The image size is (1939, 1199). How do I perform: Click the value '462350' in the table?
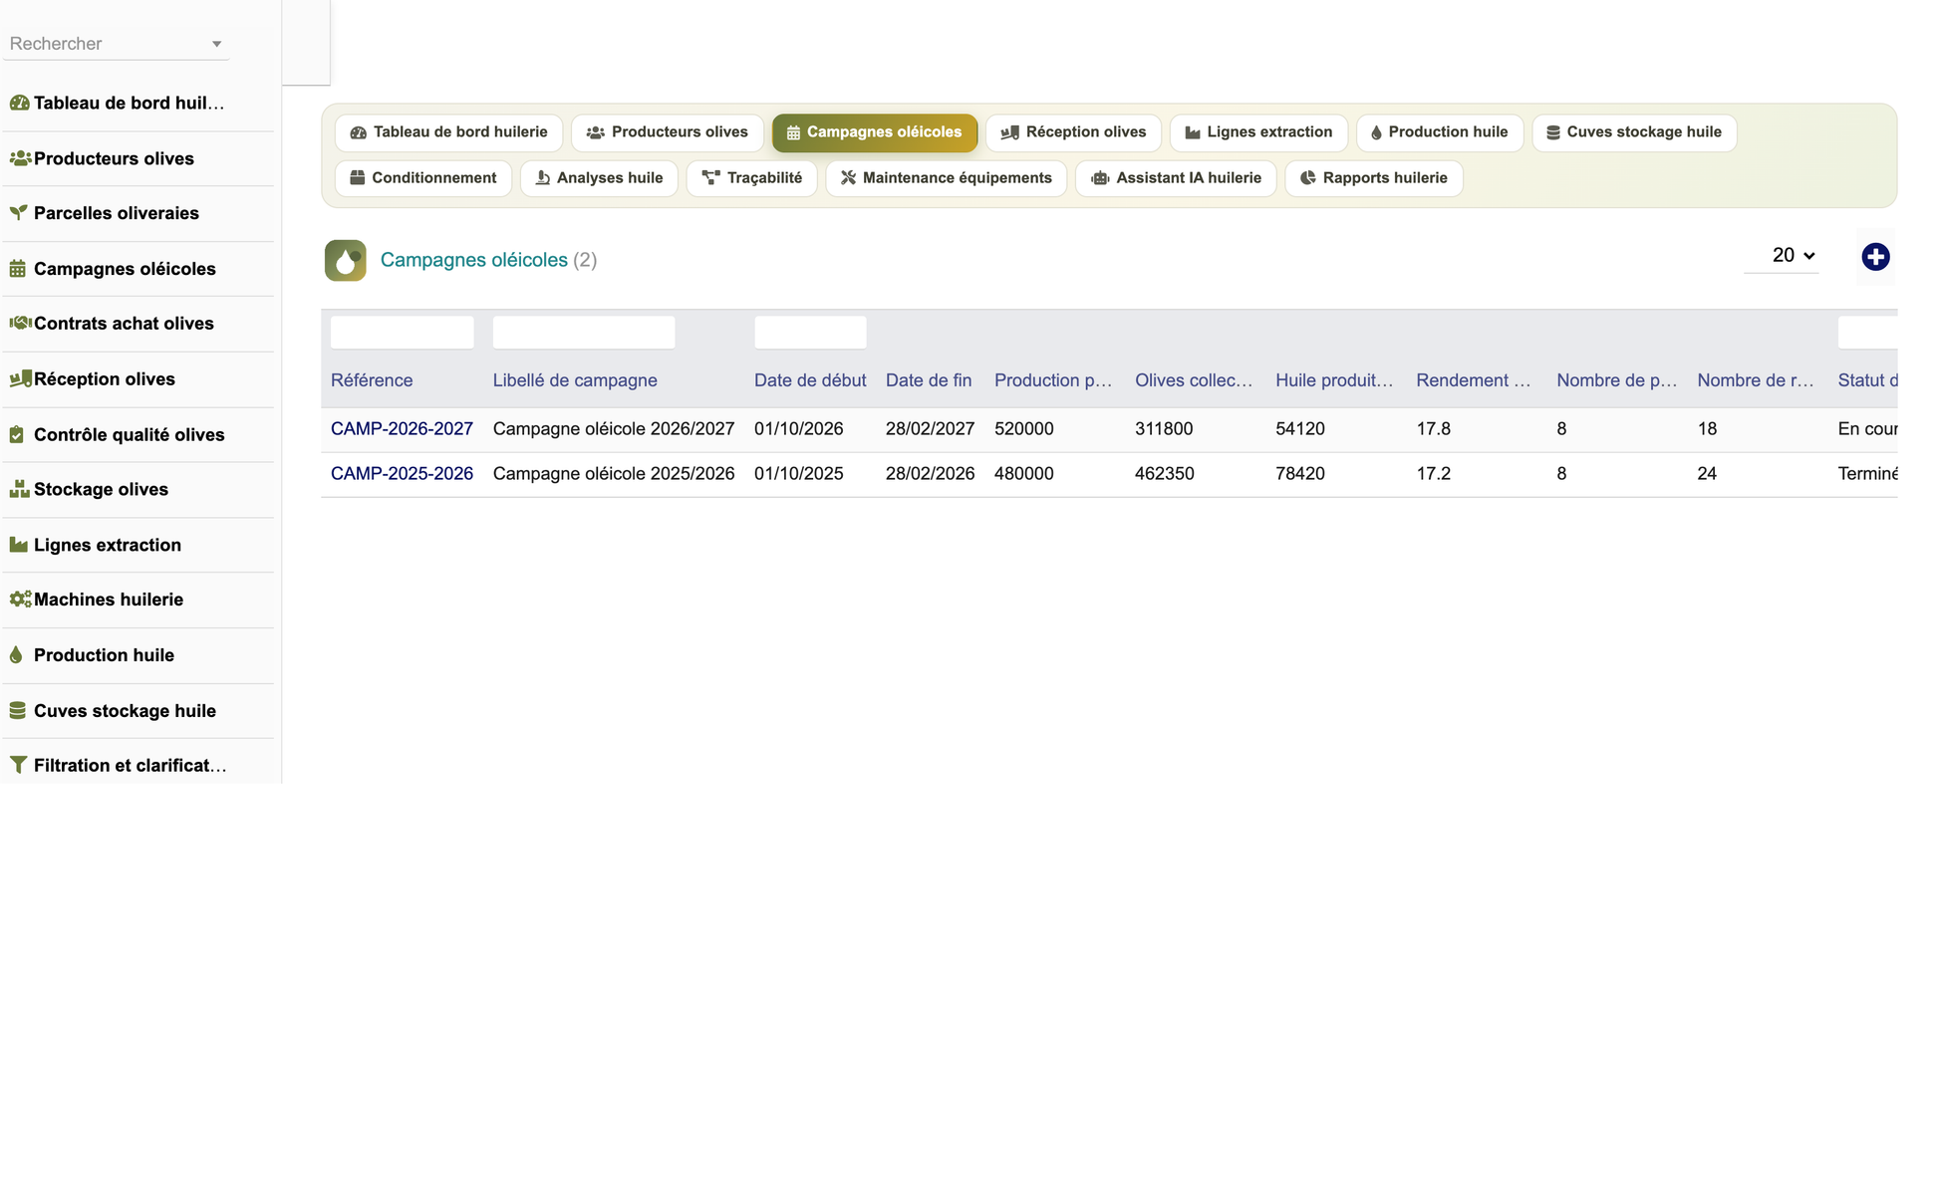point(1164,474)
